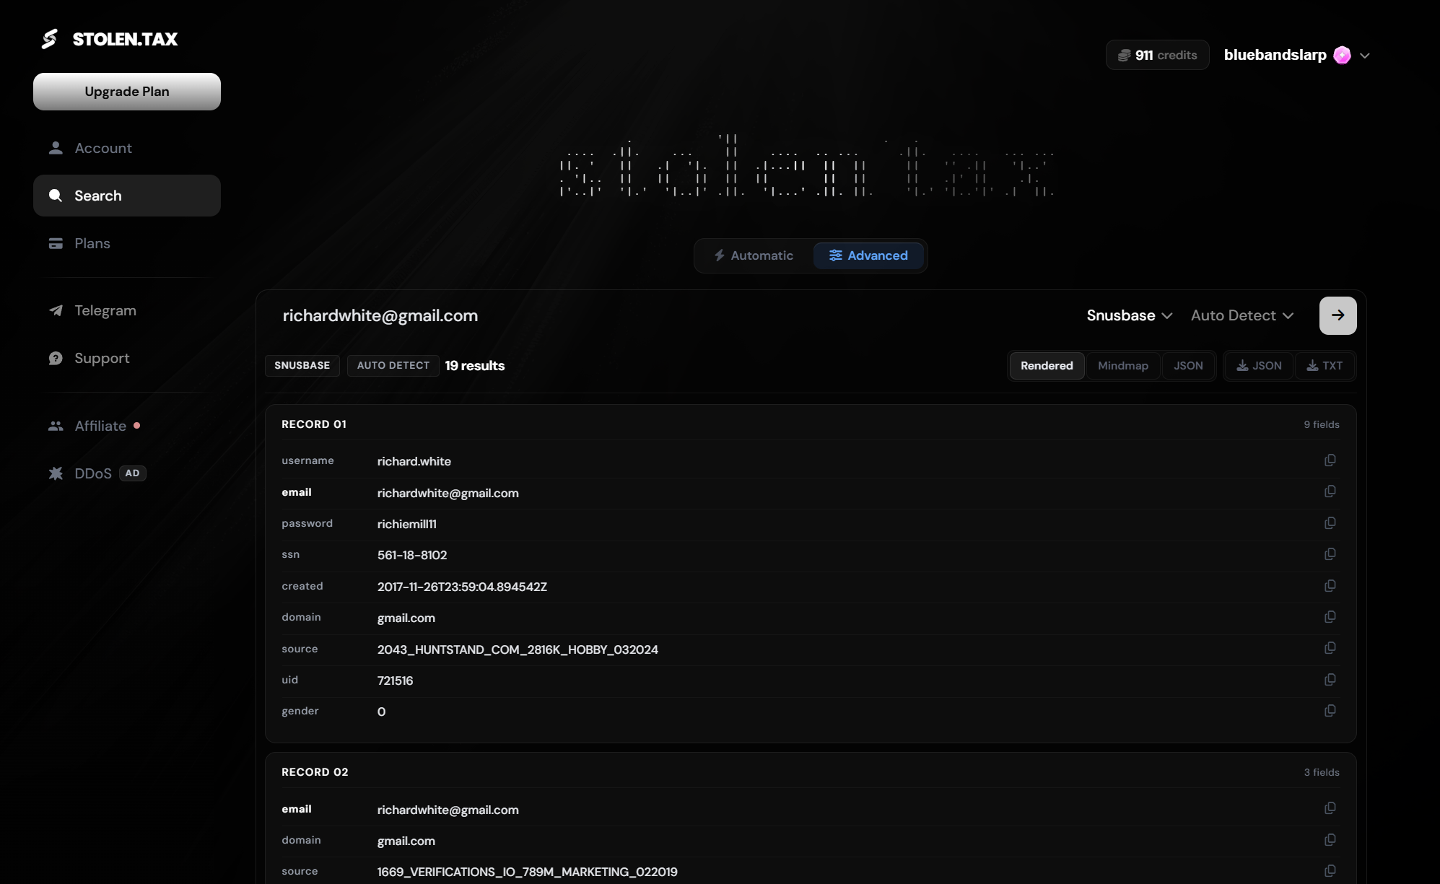Click the 19 results count

474,366
